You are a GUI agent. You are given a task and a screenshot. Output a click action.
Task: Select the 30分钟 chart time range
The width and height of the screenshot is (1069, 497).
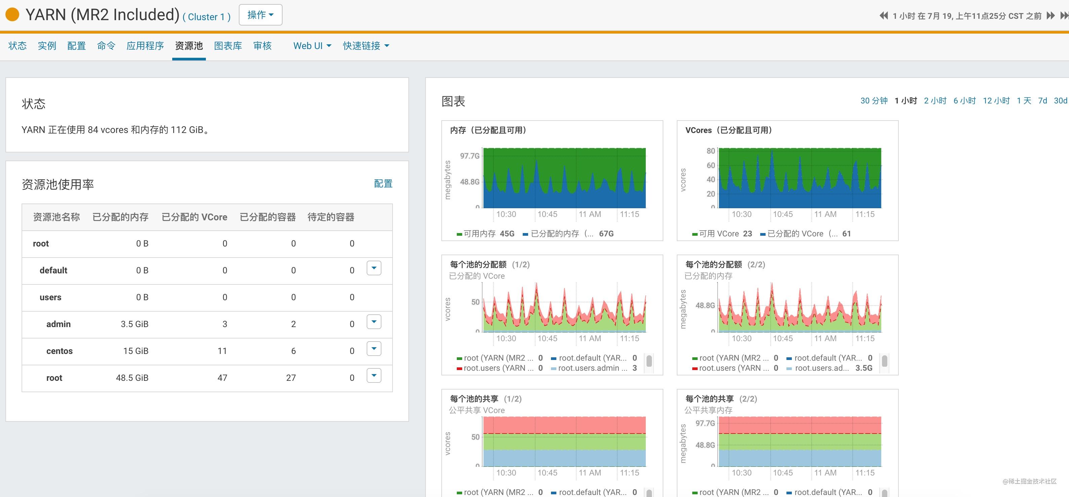[x=874, y=101]
